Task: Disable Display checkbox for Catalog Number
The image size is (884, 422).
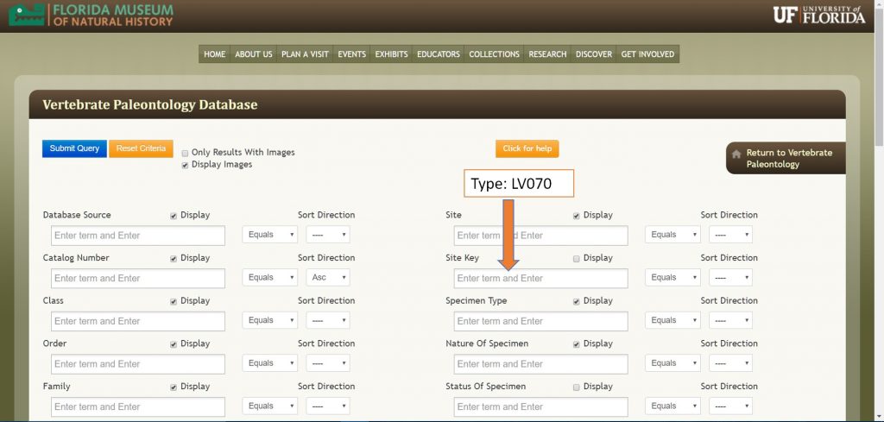Action: tap(174, 258)
